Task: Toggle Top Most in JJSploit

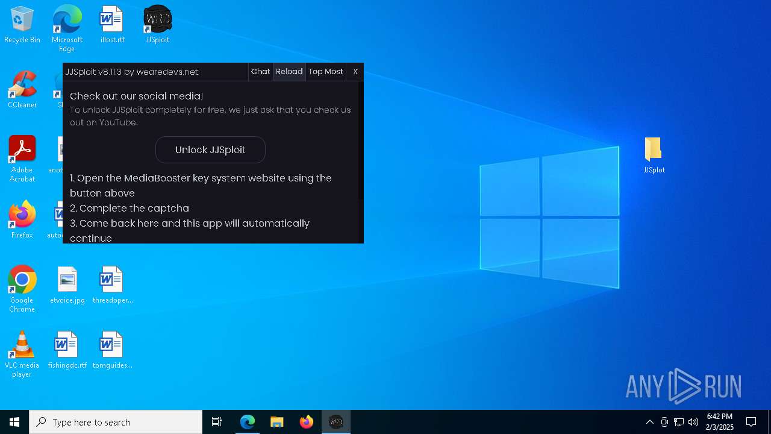Action: [x=326, y=71]
